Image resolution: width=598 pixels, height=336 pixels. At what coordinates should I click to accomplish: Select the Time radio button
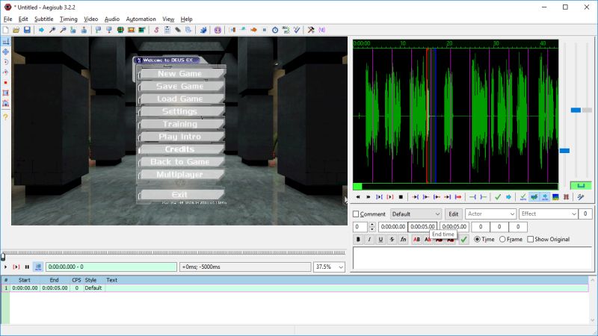click(477, 239)
